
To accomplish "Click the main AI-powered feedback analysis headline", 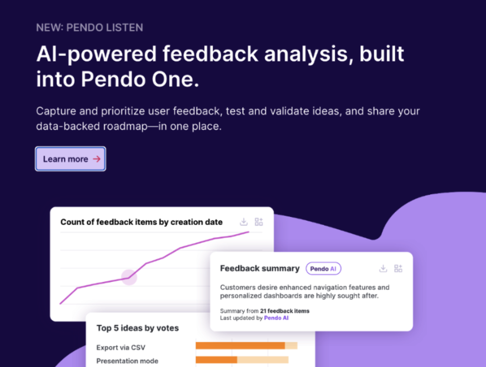I will click(x=220, y=67).
